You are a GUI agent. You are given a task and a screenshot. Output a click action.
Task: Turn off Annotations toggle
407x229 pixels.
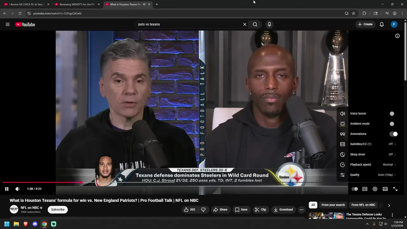coord(393,134)
